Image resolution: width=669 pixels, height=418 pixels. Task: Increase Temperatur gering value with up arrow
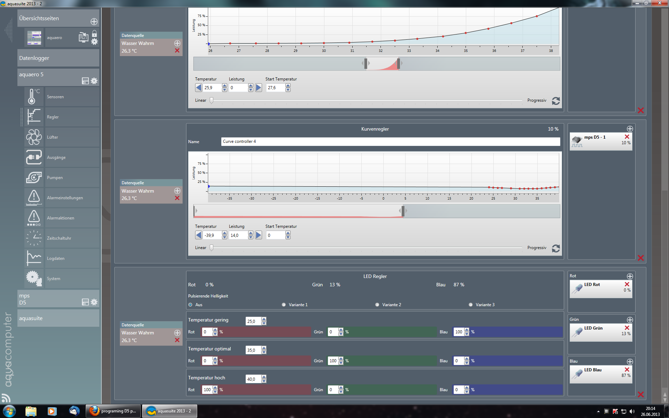[264, 319]
